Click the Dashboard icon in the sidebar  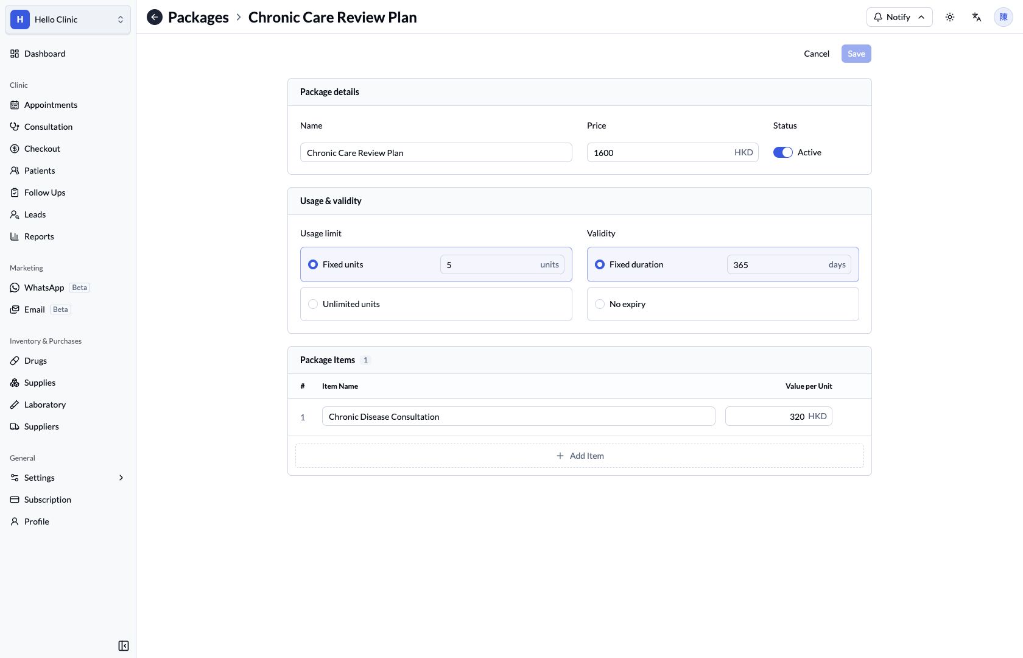(x=15, y=54)
